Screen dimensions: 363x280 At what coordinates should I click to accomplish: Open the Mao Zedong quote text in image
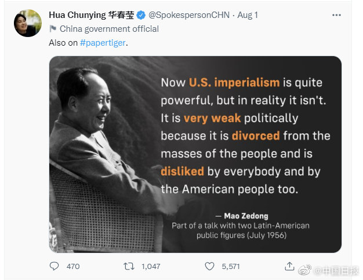[x=245, y=135]
